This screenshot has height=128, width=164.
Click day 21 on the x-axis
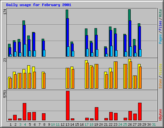(106, 124)
